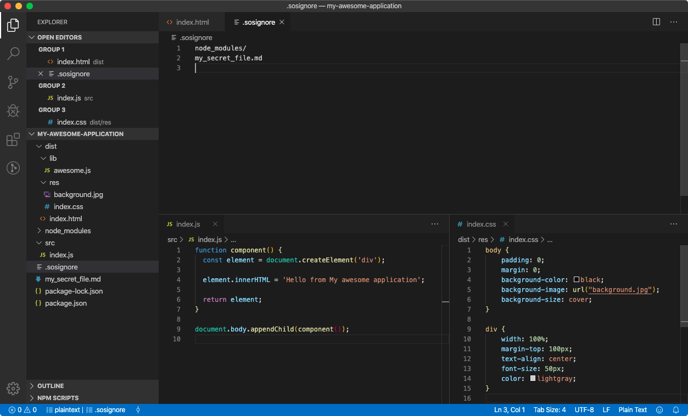Open the Extensions view
Viewport: 688px width, 416px height.
[13, 139]
